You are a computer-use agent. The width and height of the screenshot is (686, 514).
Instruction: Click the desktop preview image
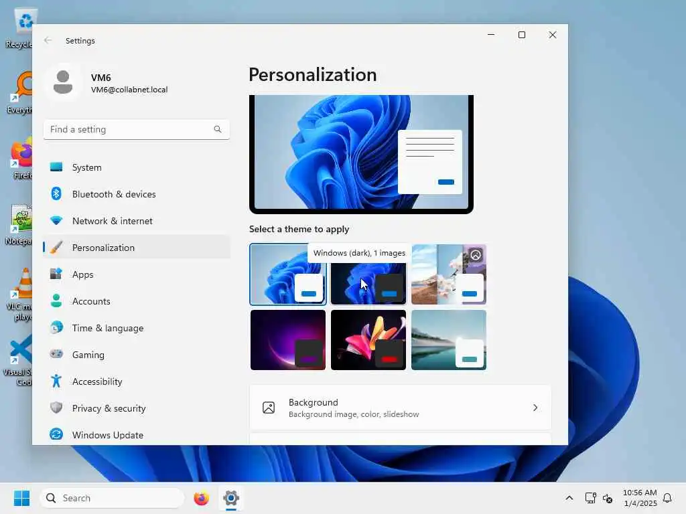[x=361, y=154]
